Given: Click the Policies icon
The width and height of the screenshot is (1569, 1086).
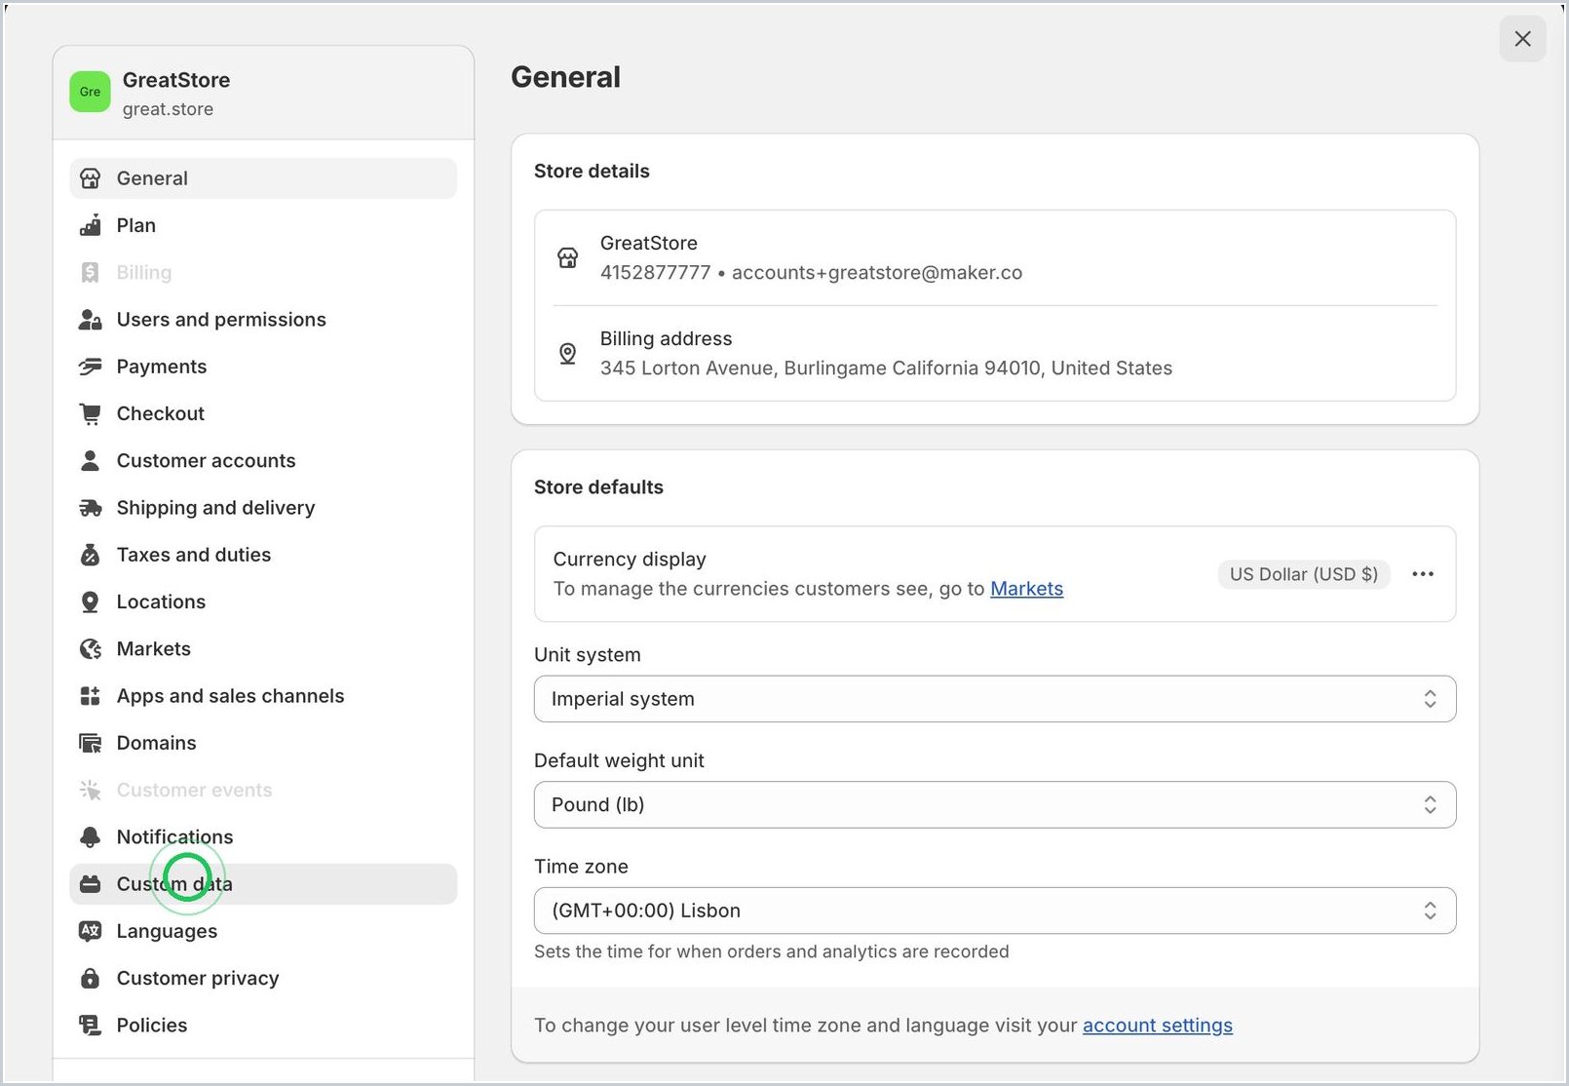Looking at the screenshot, I should pos(90,1026).
